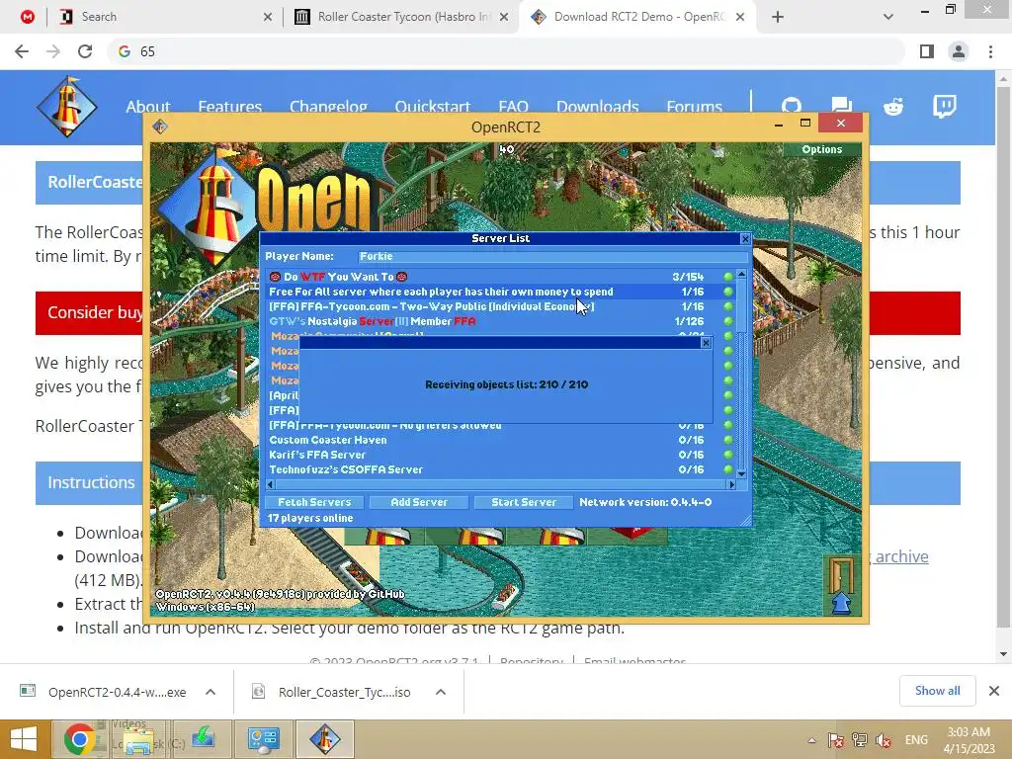Open the browser side panel icon
The height and width of the screenshot is (759, 1012).
pos(927,51)
